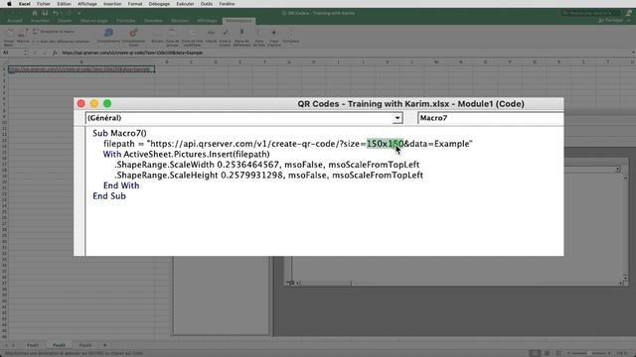Click the Sub Macro7() line
636x357 pixels.
(x=119, y=133)
